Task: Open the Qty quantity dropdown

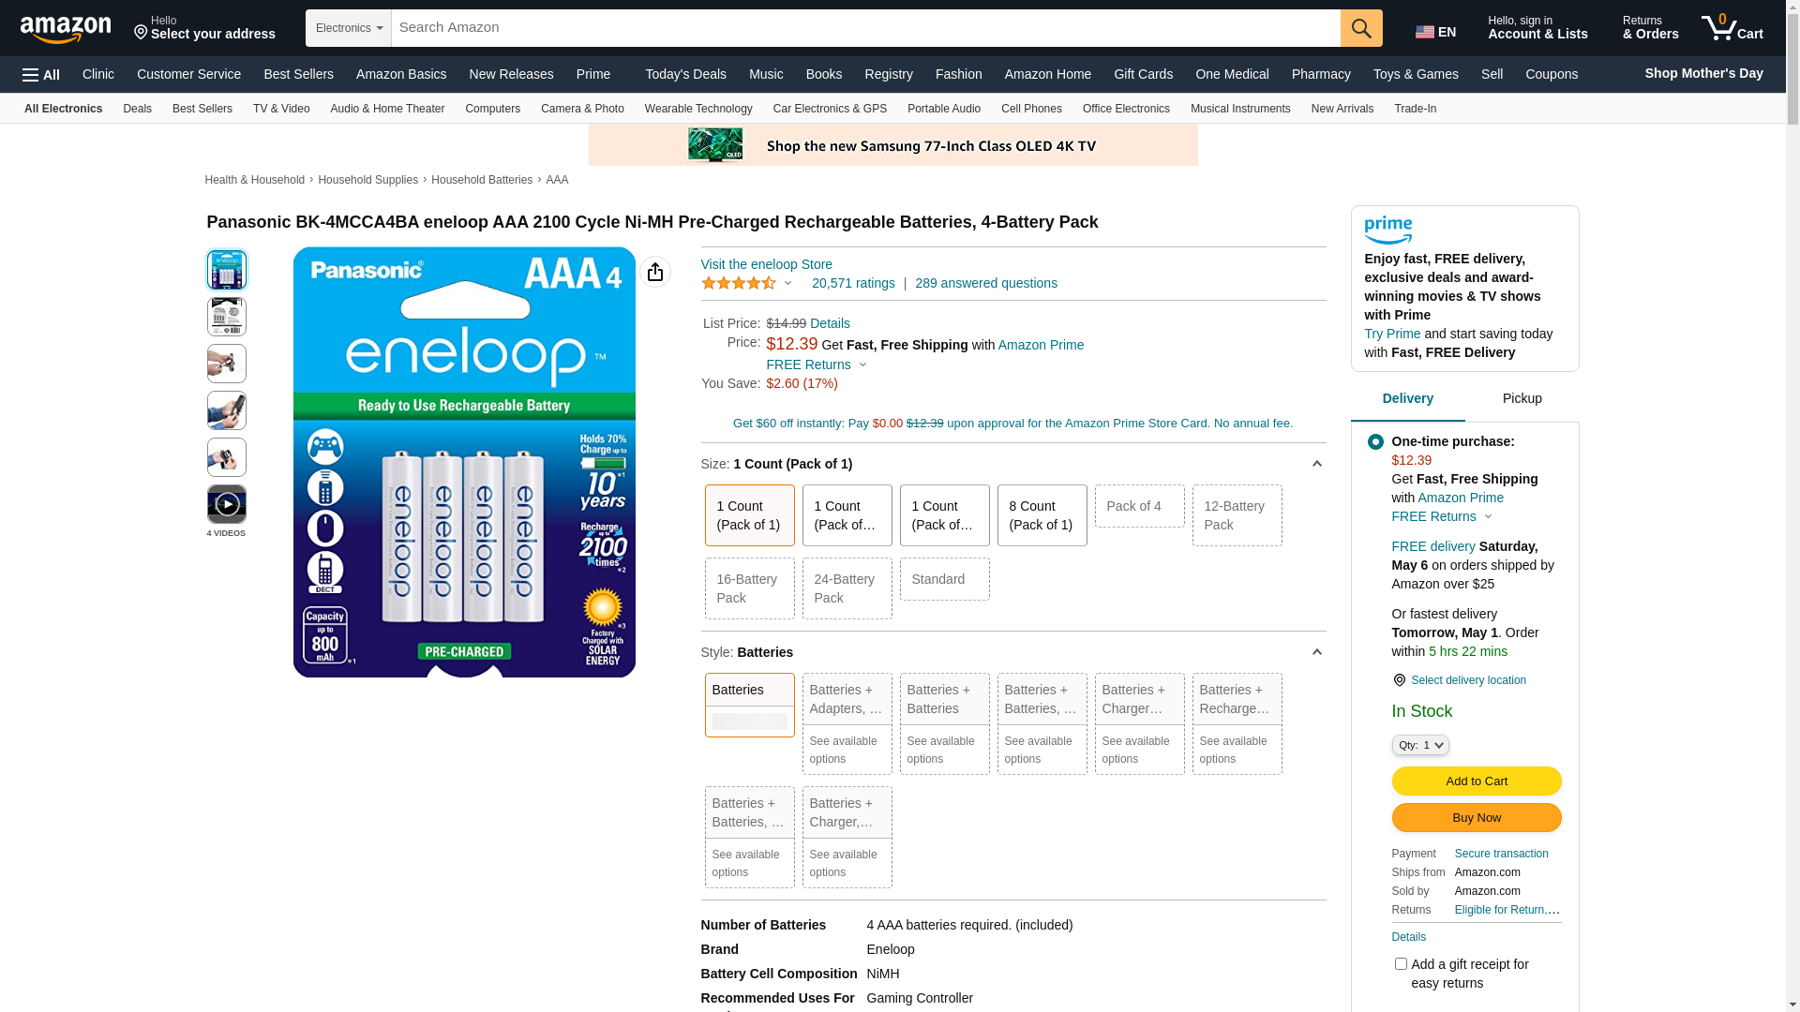Action: (x=1420, y=745)
